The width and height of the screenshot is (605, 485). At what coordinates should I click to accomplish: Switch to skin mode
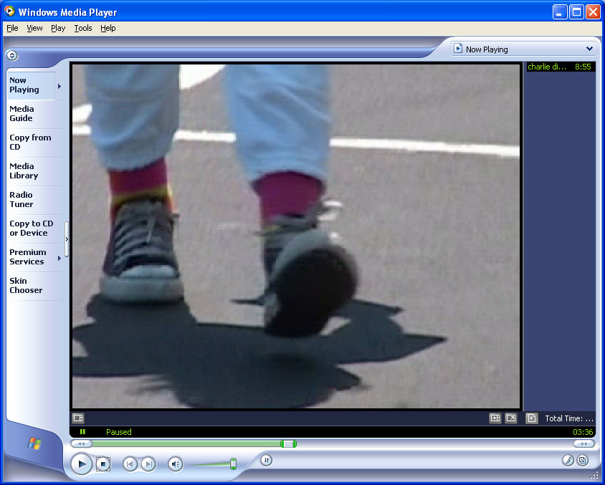pyautogui.click(x=583, y=461)
